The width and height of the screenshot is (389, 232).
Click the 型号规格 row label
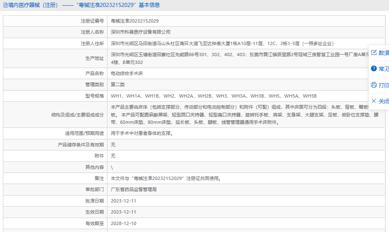[95, 96]
